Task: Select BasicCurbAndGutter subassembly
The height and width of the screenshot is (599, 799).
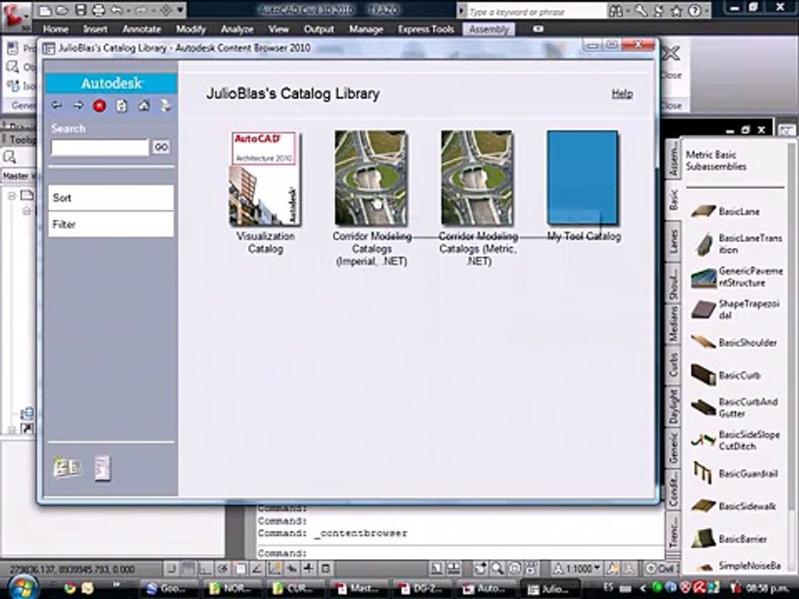Action: coord(735,408)
